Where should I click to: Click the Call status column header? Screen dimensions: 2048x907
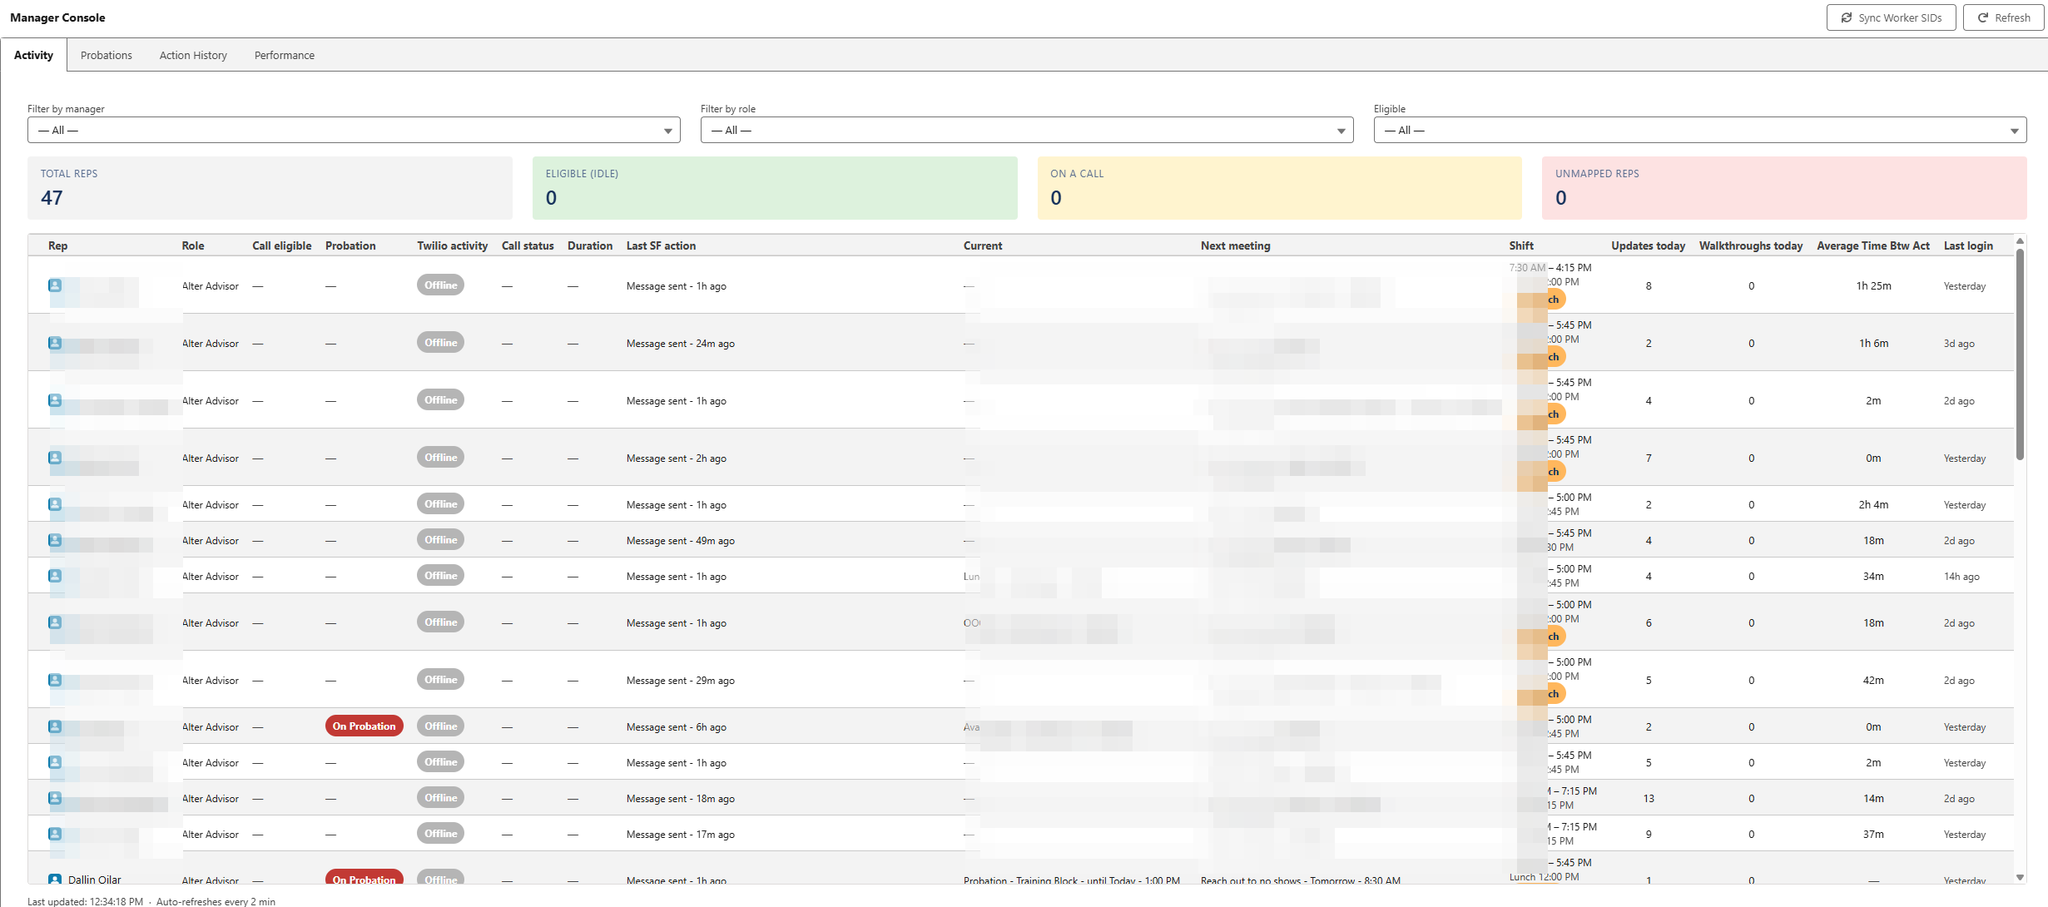528,245
